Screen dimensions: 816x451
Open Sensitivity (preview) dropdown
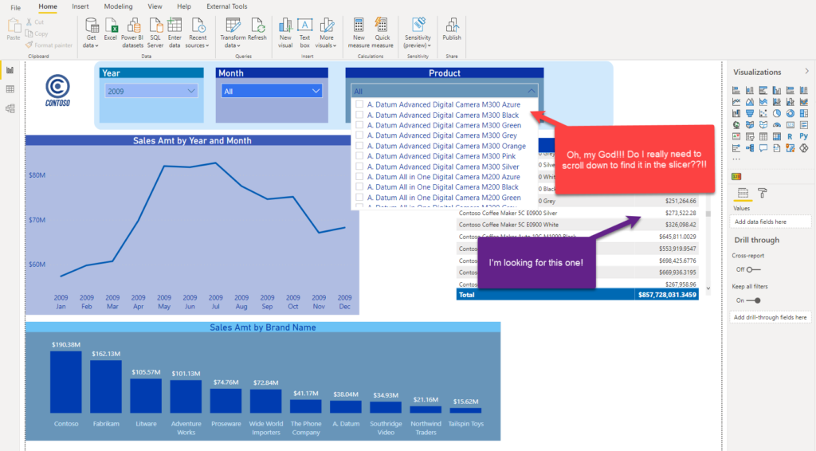tap(418, 33)
